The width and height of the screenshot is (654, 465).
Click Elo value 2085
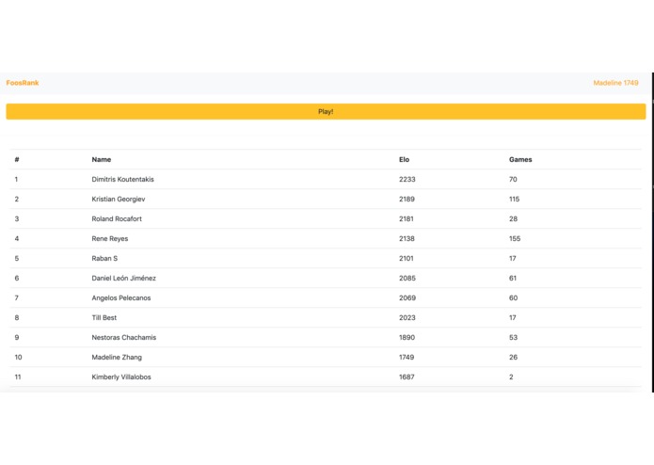pos(407,278)
